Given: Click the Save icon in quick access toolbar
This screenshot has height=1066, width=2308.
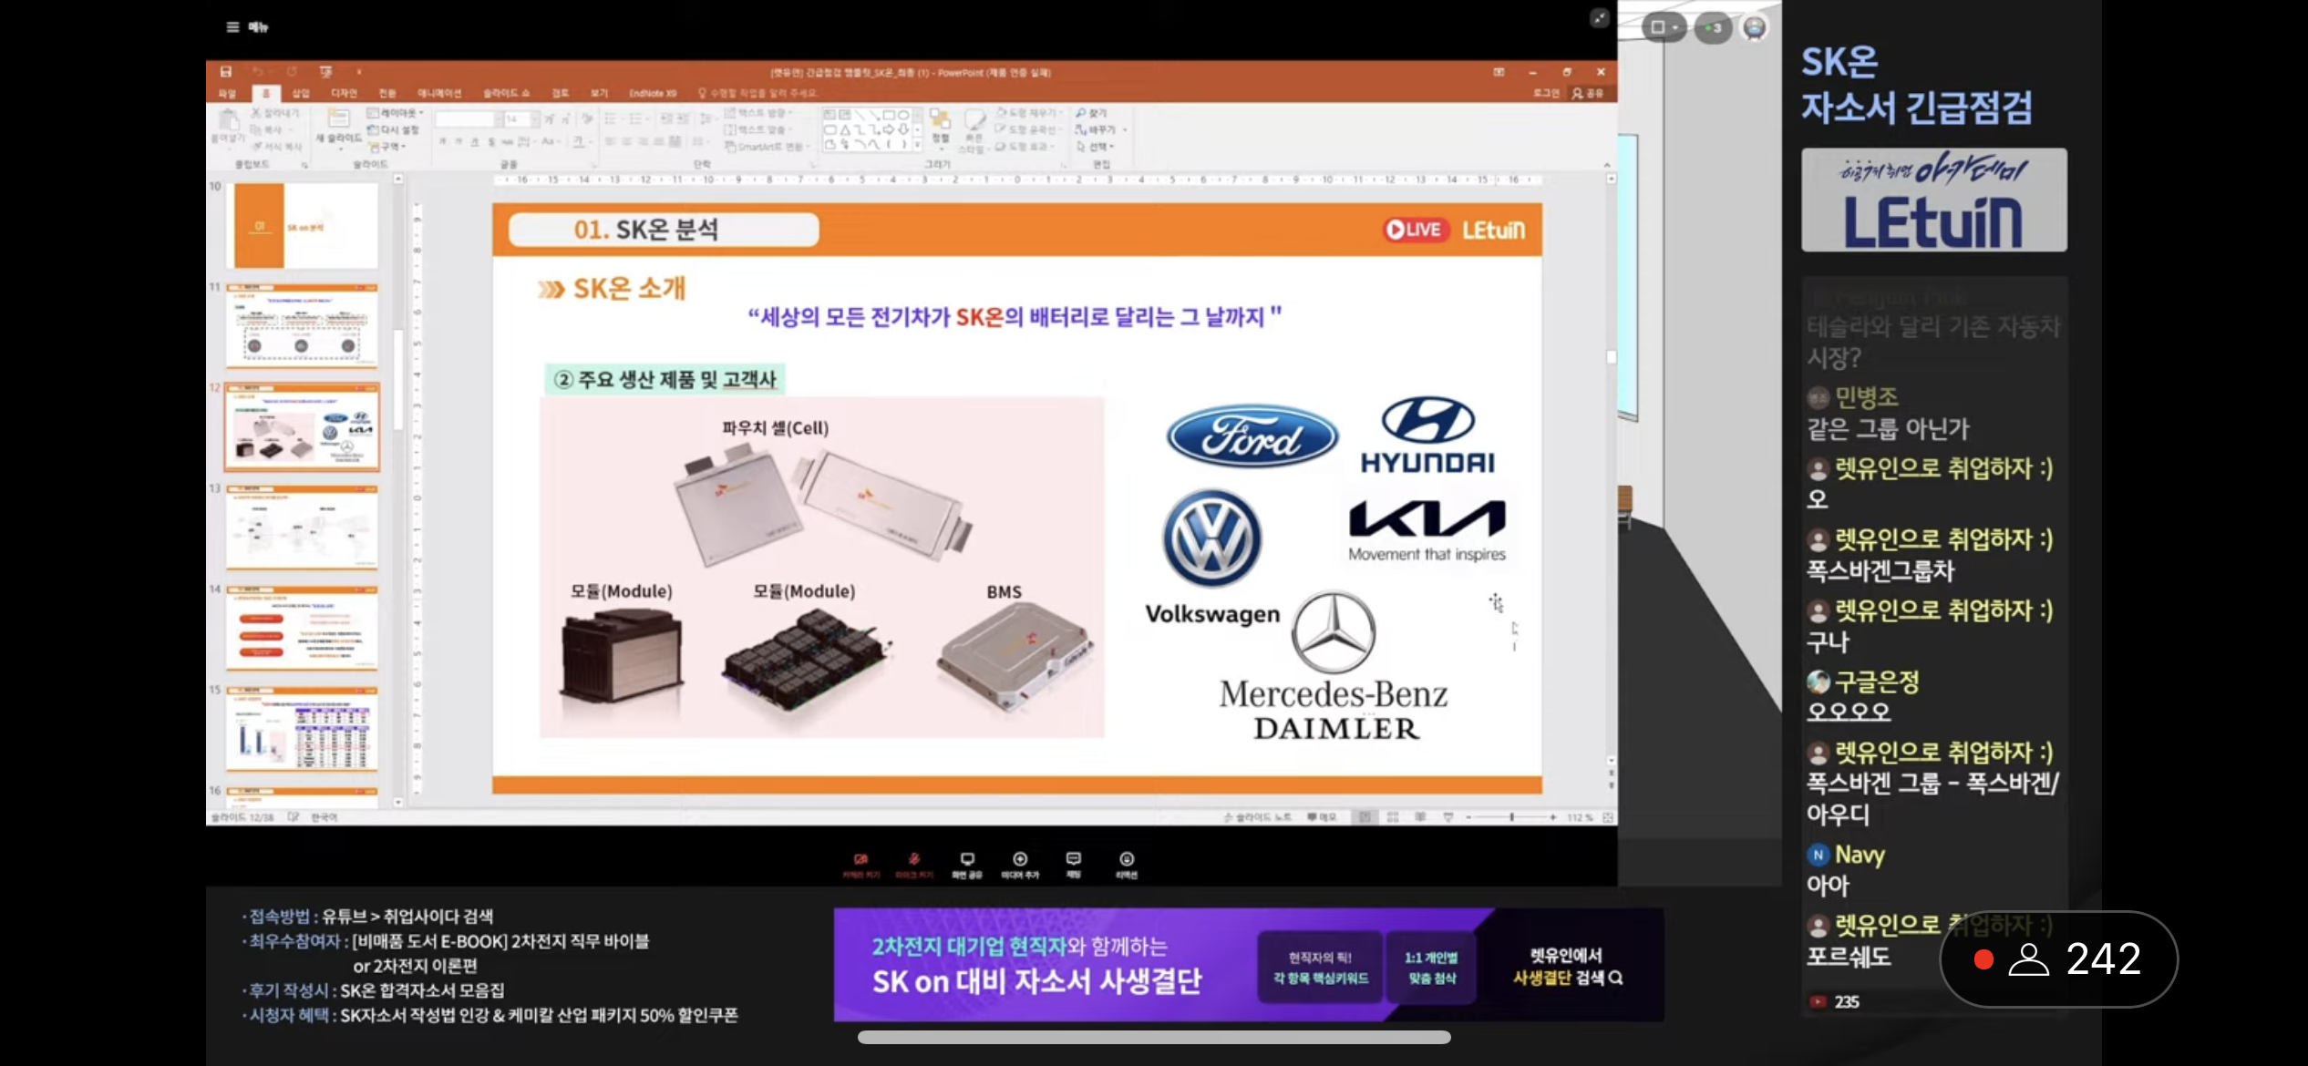Looking at the screenshot, I should coord(226,72).
